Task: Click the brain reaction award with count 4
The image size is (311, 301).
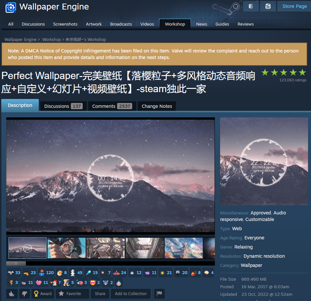Action: pos(209,273)
